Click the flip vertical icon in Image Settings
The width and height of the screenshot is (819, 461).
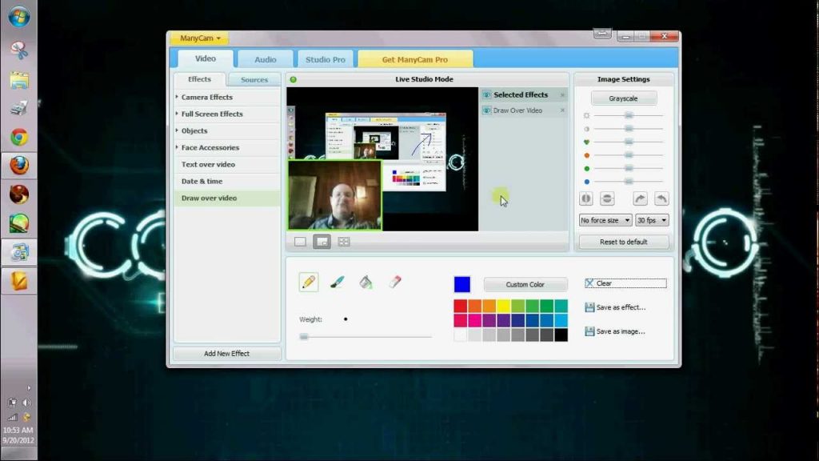pyautogui.click(x=607, y=198)
